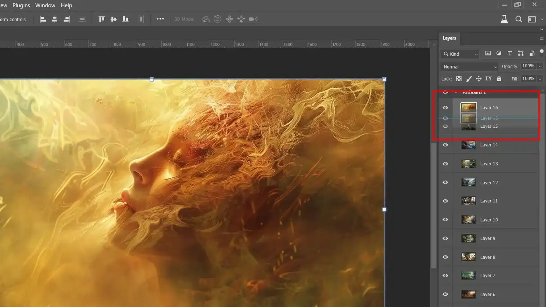This screenshot has height=307, width=546.
Task: Collapse panels with double-arrow icon
Action: pyautogui.click(x=541, y=29)
